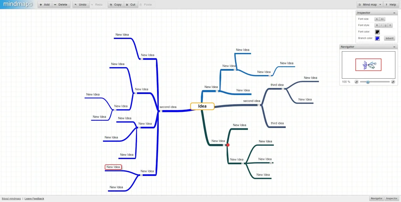The image size is (401, 202).
Task: Increase font size with A+ button
Action: point(383,19)
